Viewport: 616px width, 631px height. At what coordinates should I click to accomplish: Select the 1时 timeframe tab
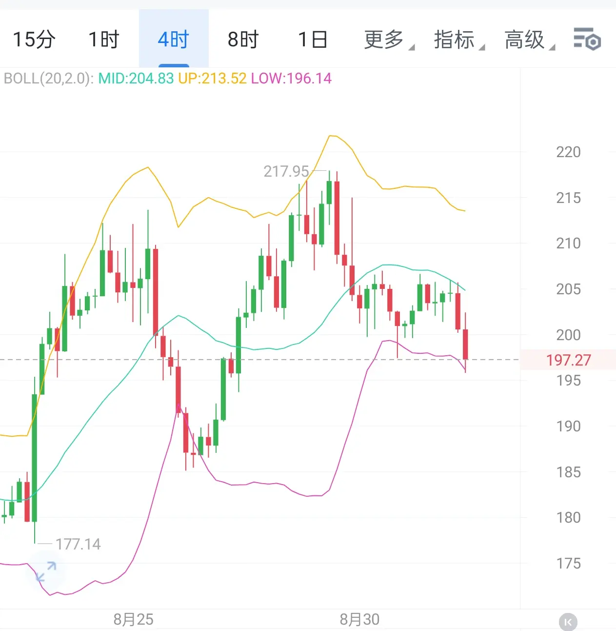104,40
